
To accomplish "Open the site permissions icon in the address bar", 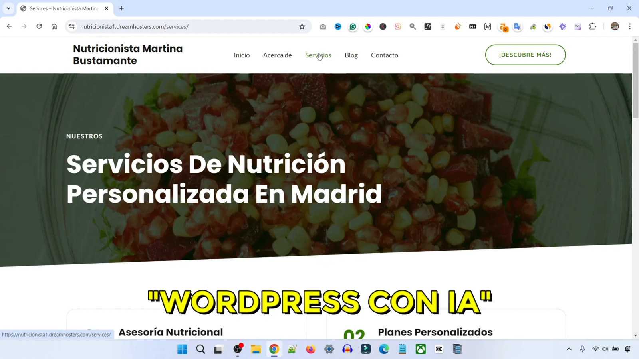I will click(71, 26).
